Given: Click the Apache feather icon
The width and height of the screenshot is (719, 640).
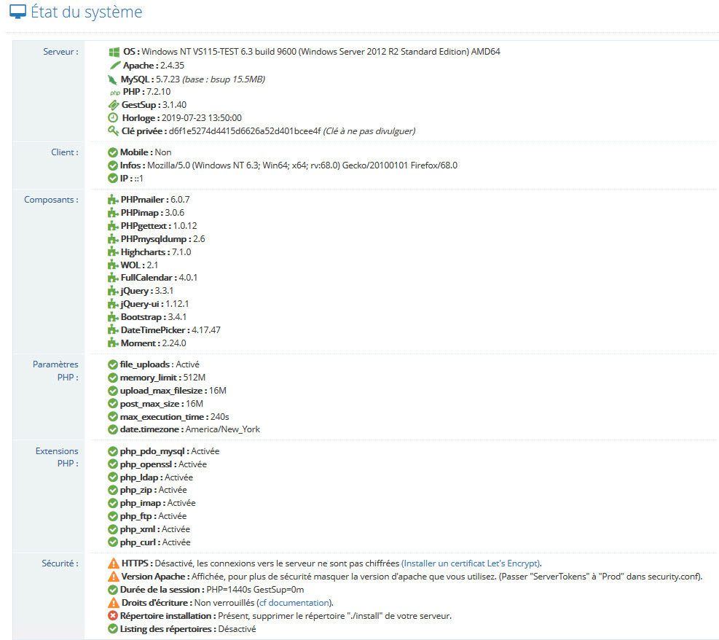Looking at the screenshot, I should [114, 66].
